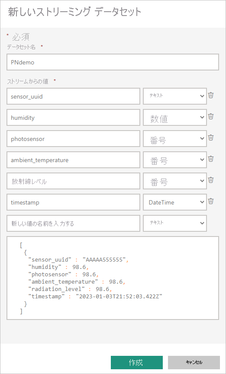The image size is (226, 374).
Task: Expand type dropdown for the new value row
Action: [175, 223]
